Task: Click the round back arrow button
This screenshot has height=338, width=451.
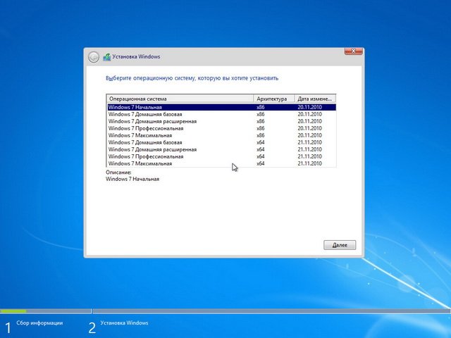Action: point(94,57)
